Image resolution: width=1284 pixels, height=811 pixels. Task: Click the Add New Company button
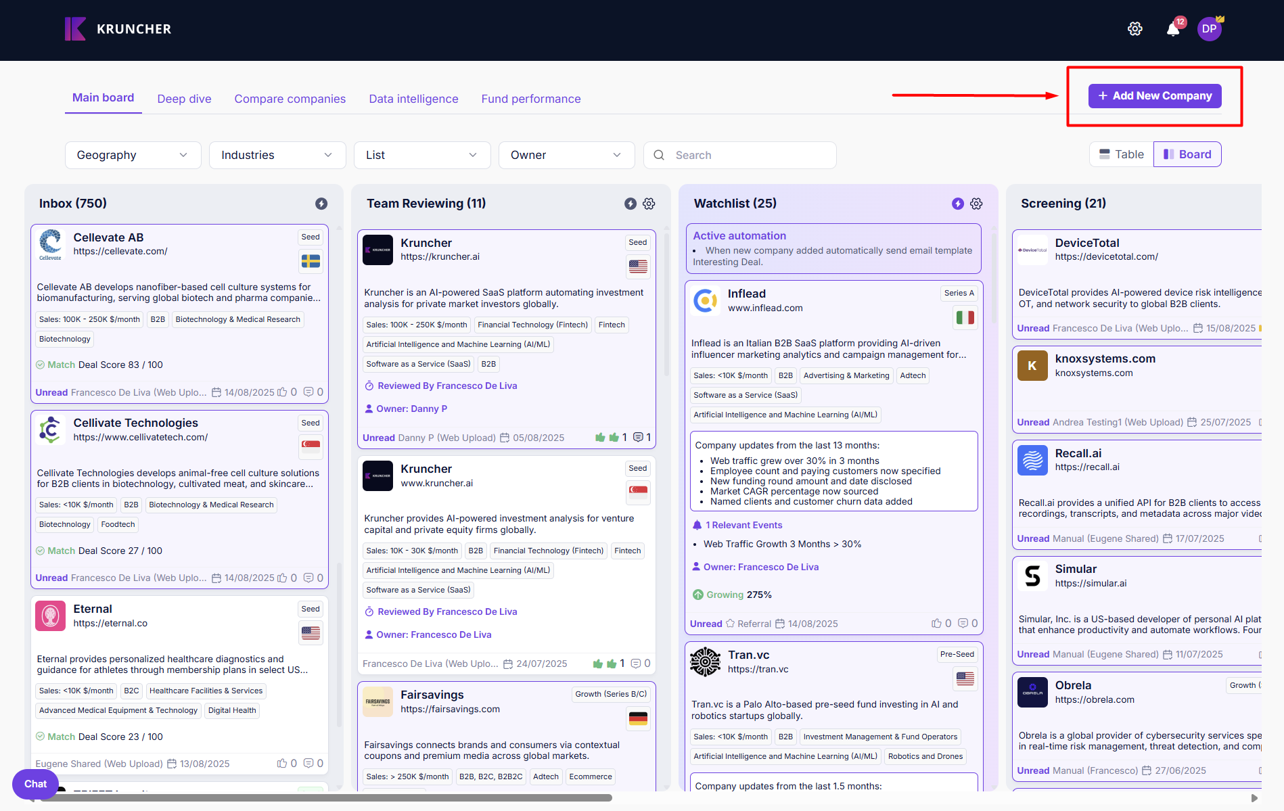1155,96
